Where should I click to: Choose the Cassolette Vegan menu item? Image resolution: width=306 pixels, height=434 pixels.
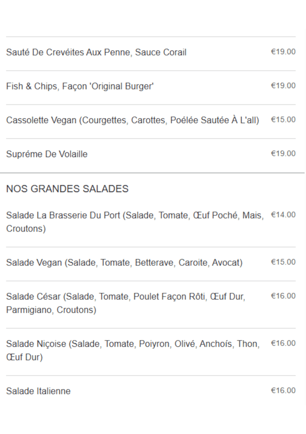pyautogui.click(x=132, y=120)
